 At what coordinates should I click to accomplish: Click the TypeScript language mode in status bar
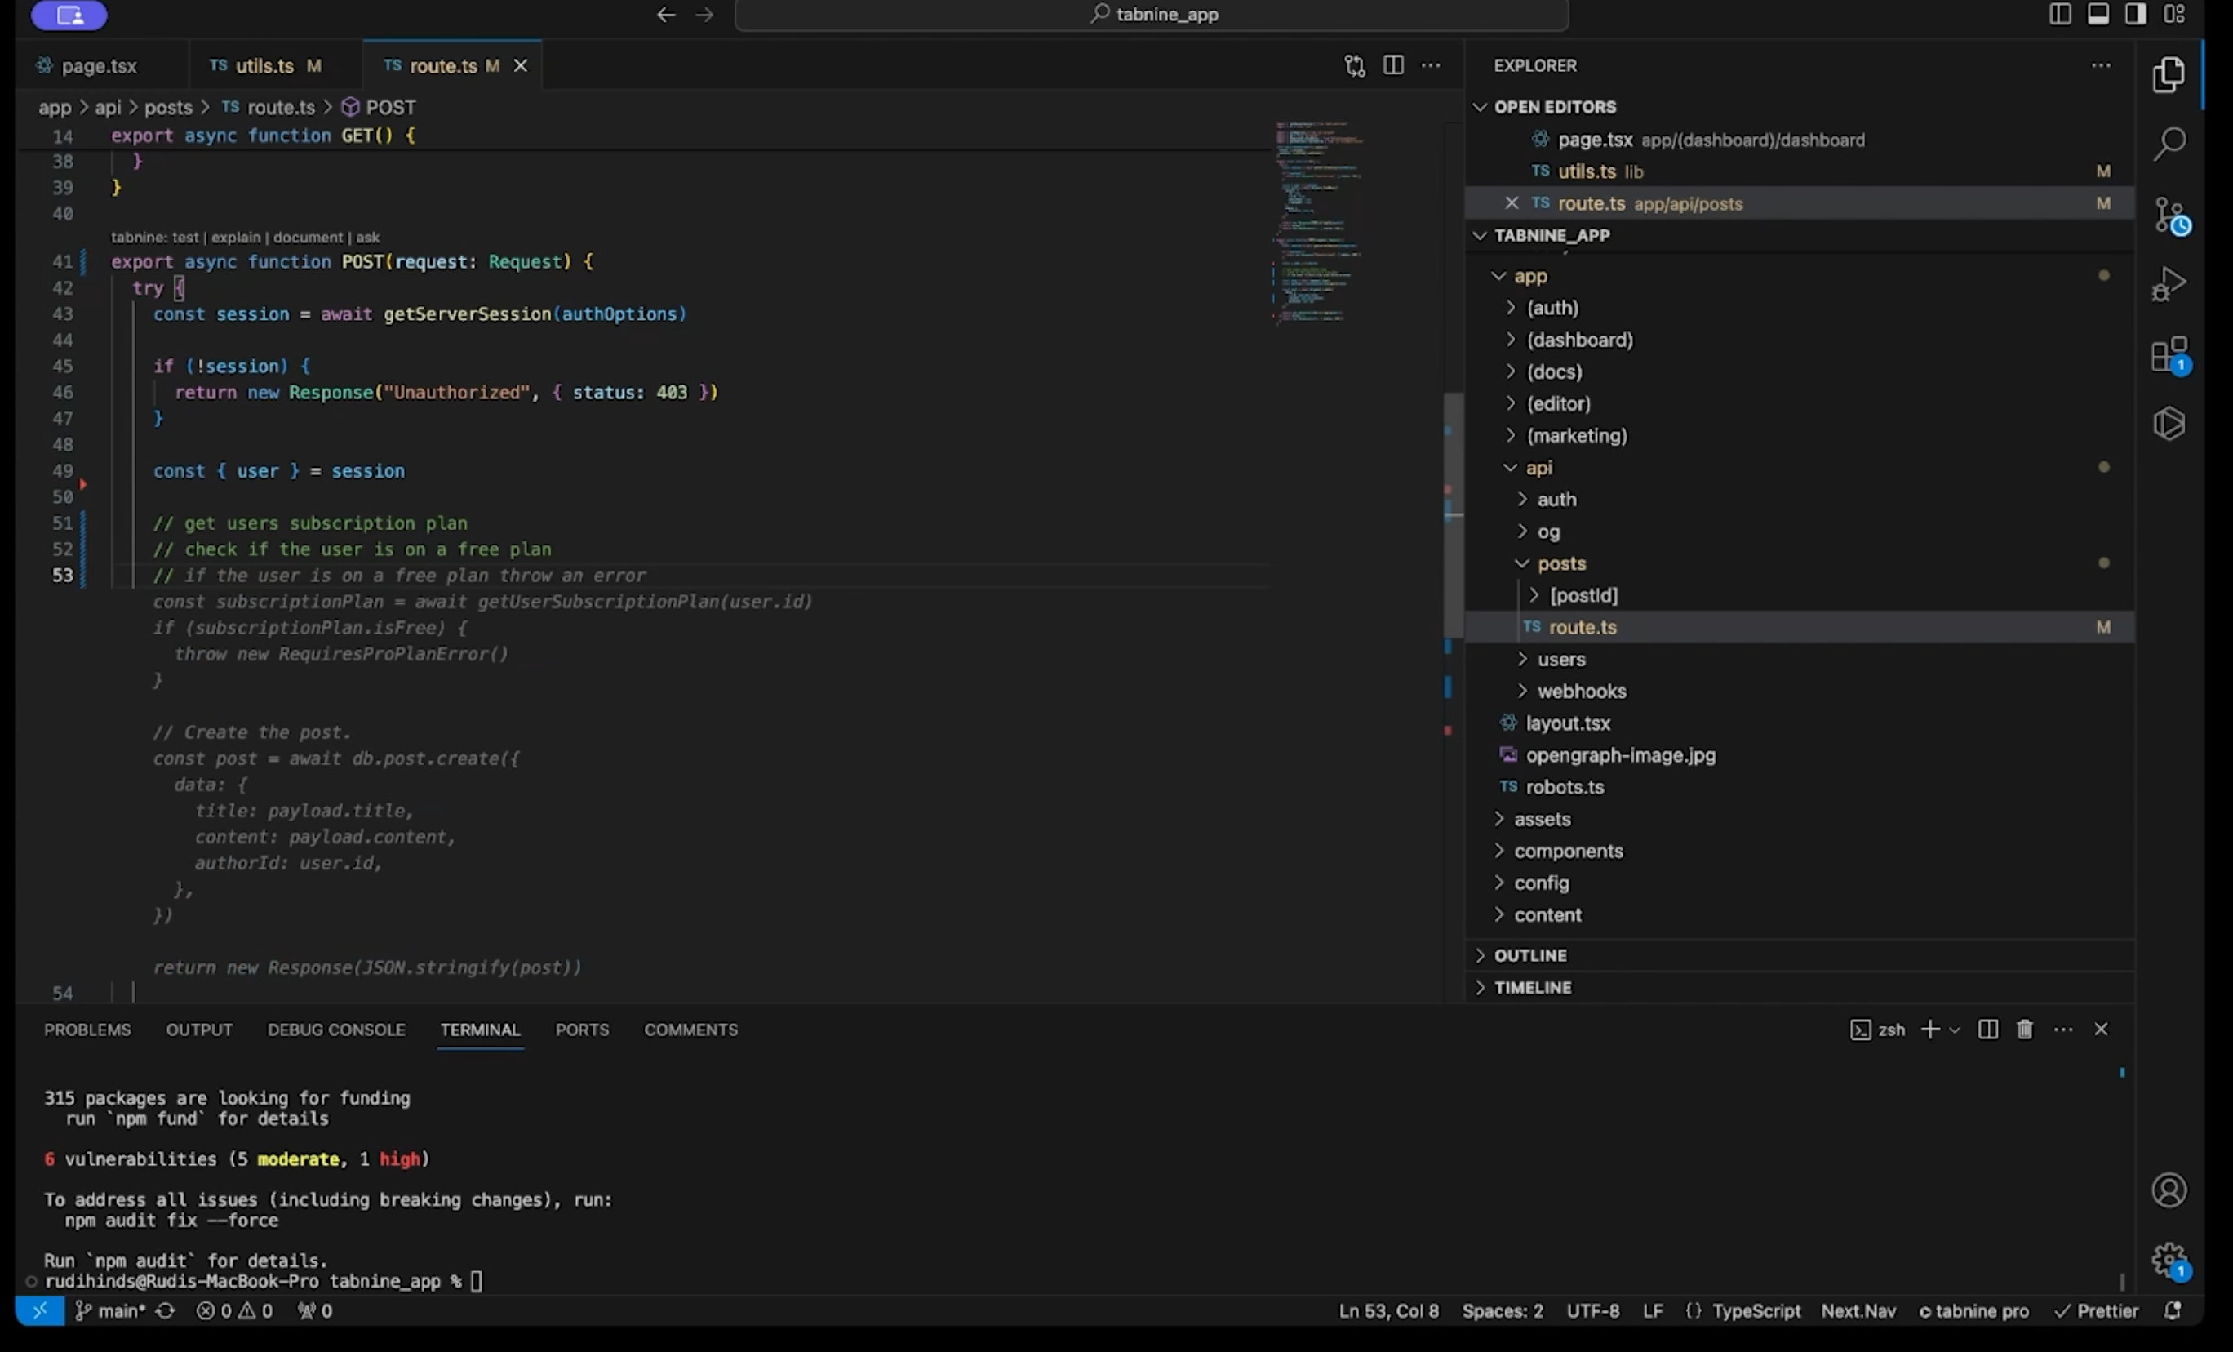click(x=1756, y=1310)
